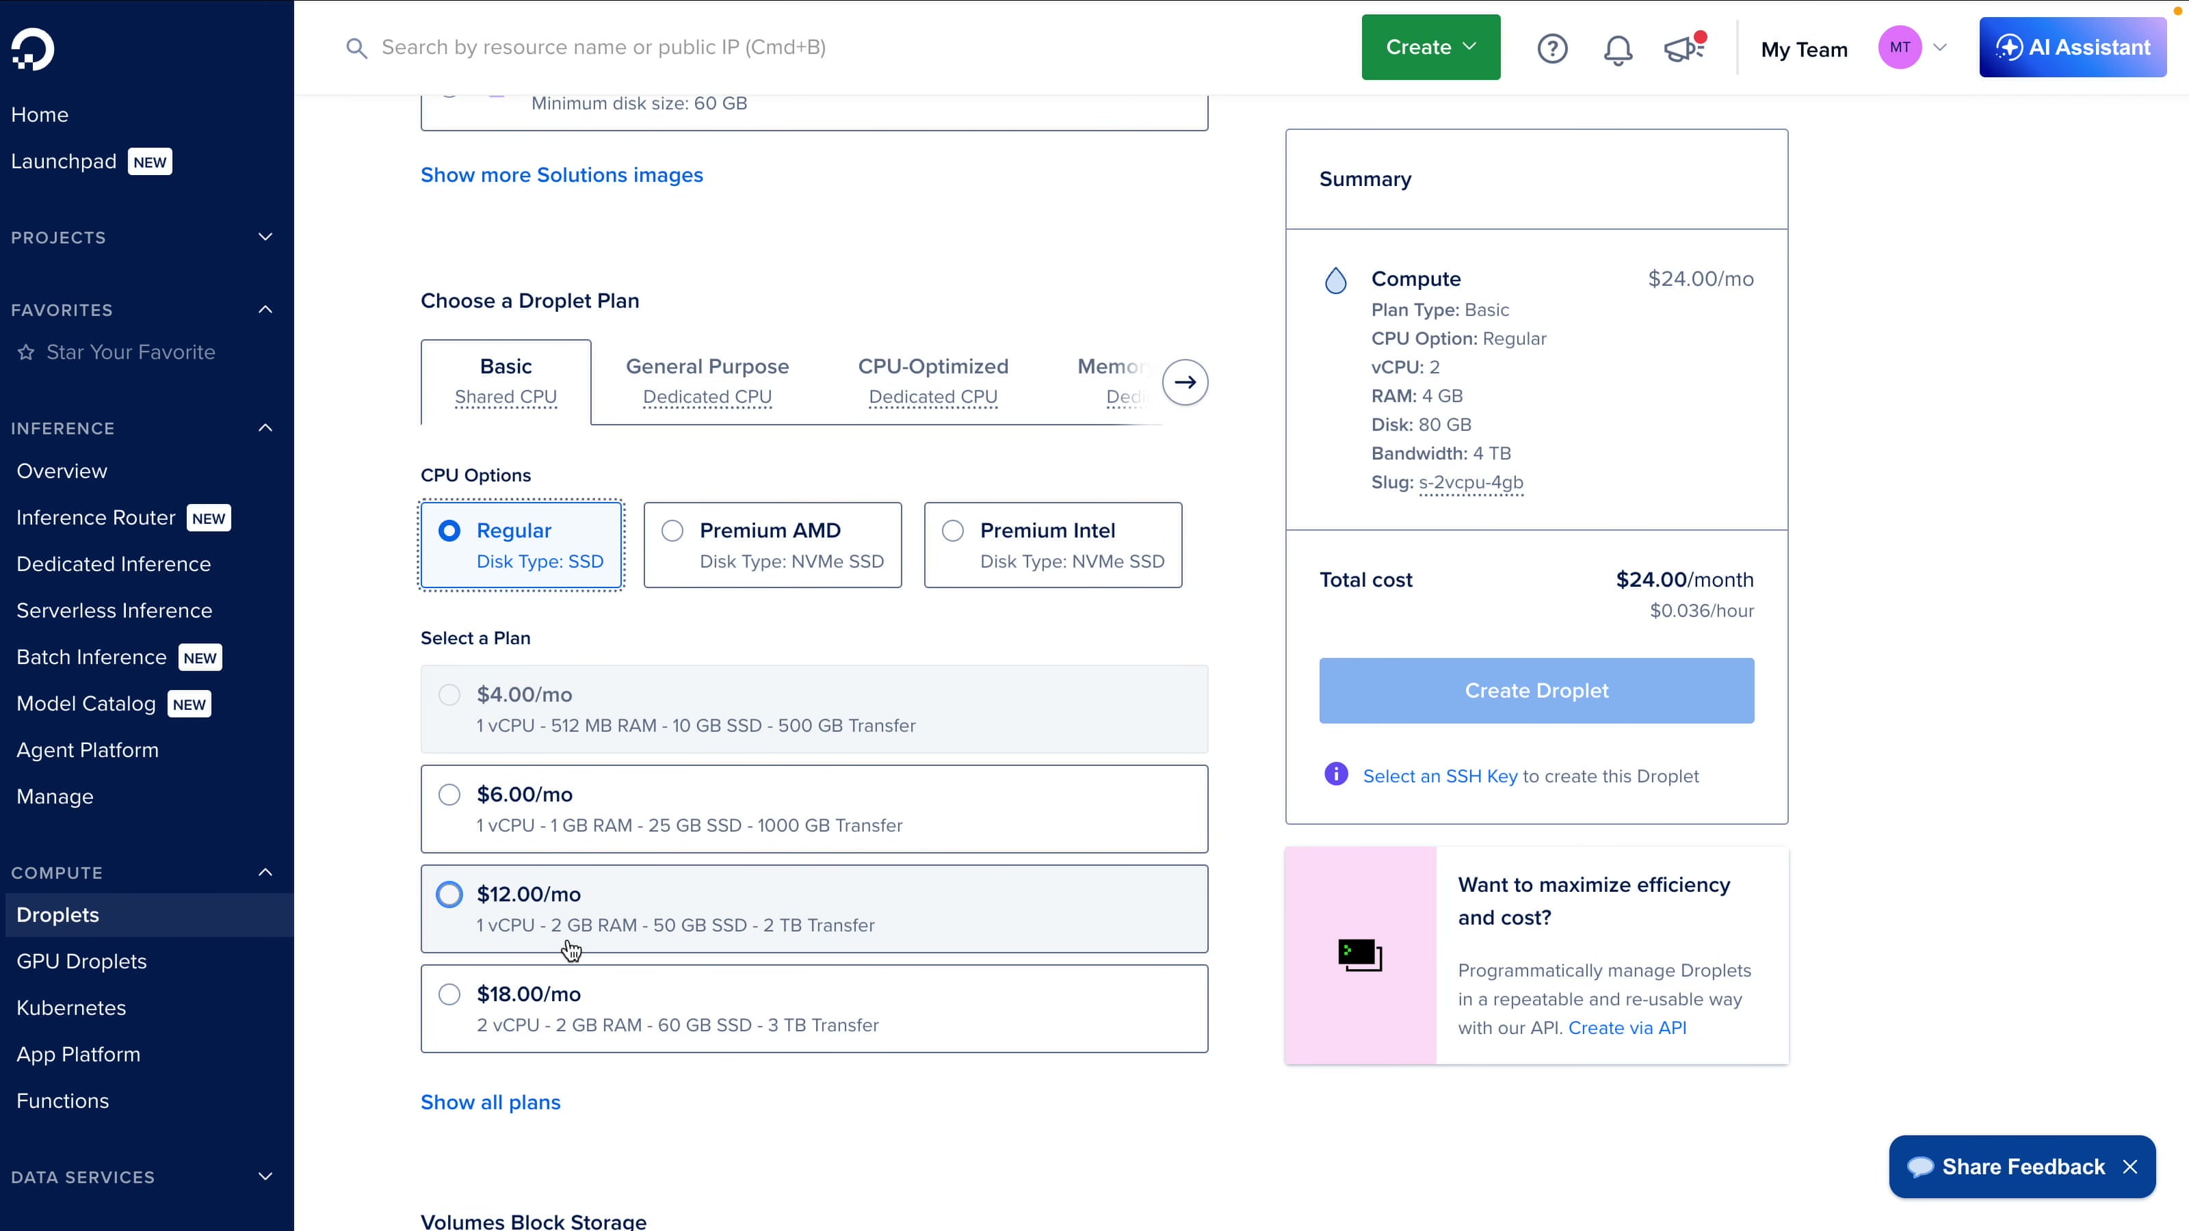Open GPU Droplets
The width and height of the screenshot is (2189, 1231).
point(81,961)
